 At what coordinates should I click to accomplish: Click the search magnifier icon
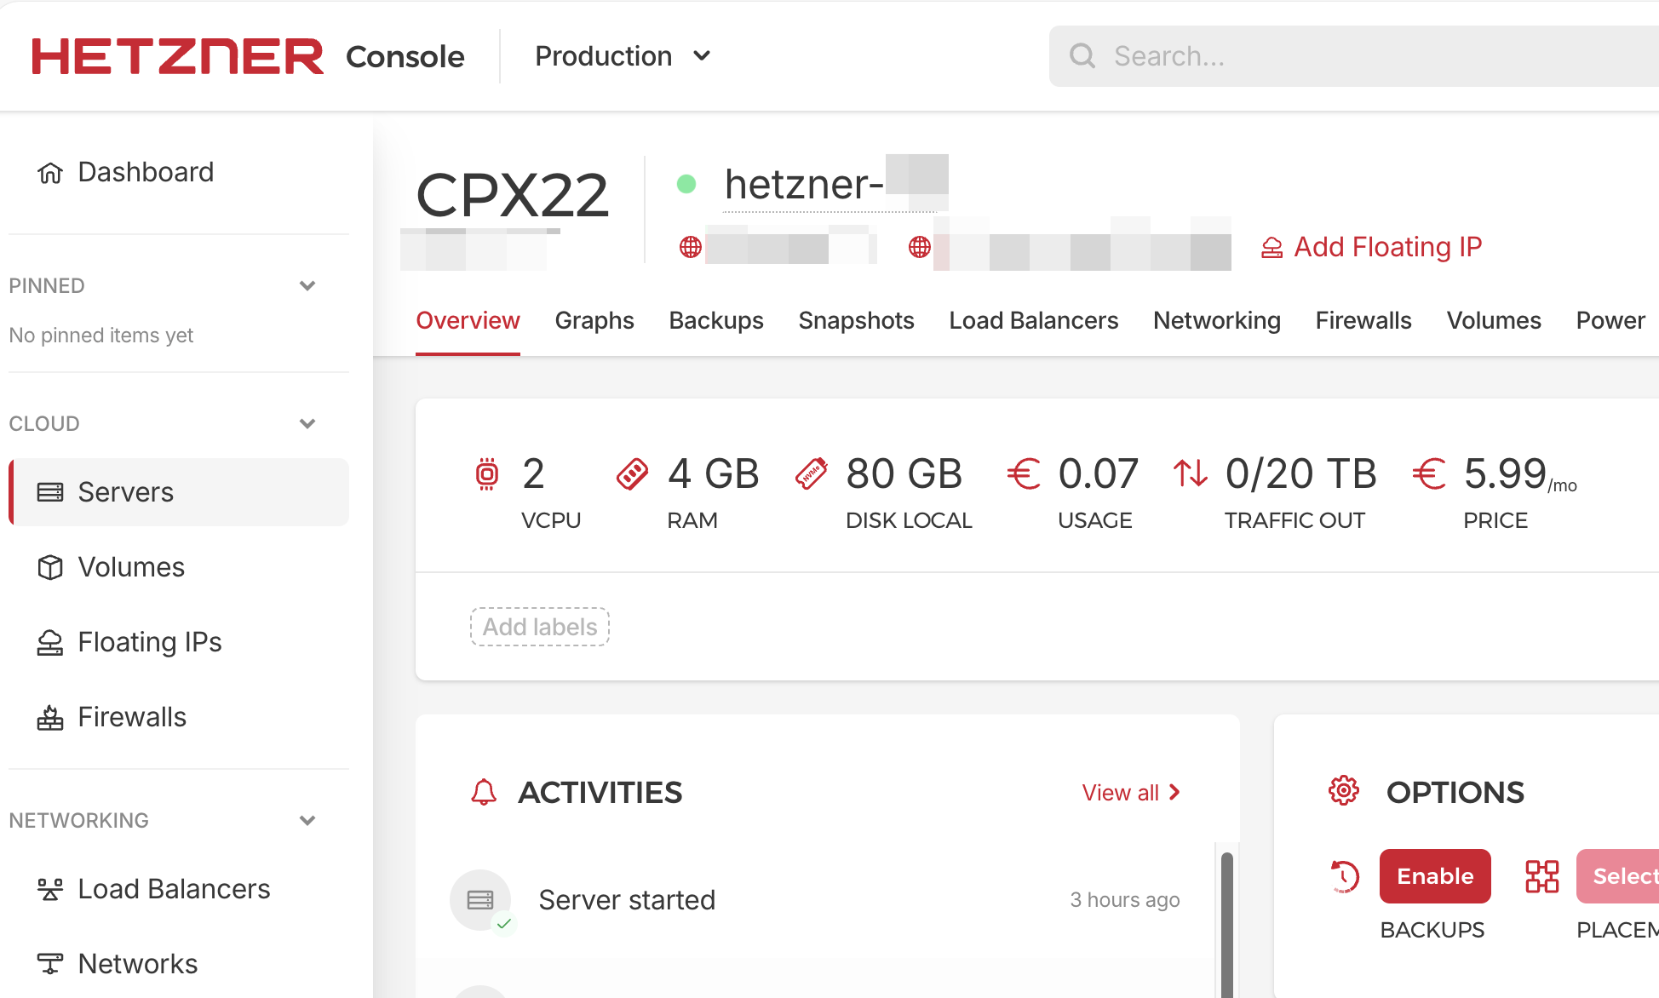click(x=1082, y=56)
